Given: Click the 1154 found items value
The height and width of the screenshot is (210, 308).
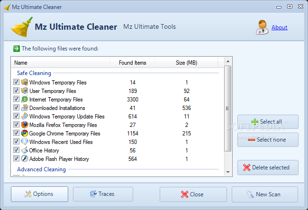Looking at the screenshot, I should 133,134.
